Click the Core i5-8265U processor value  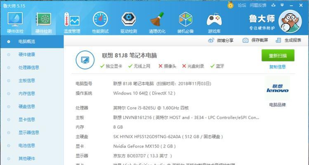(x=151, y=108)
